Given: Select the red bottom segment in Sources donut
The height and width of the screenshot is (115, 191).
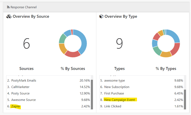Looking at the screenshot, I should pyautogui.click(x=73, y=54).
